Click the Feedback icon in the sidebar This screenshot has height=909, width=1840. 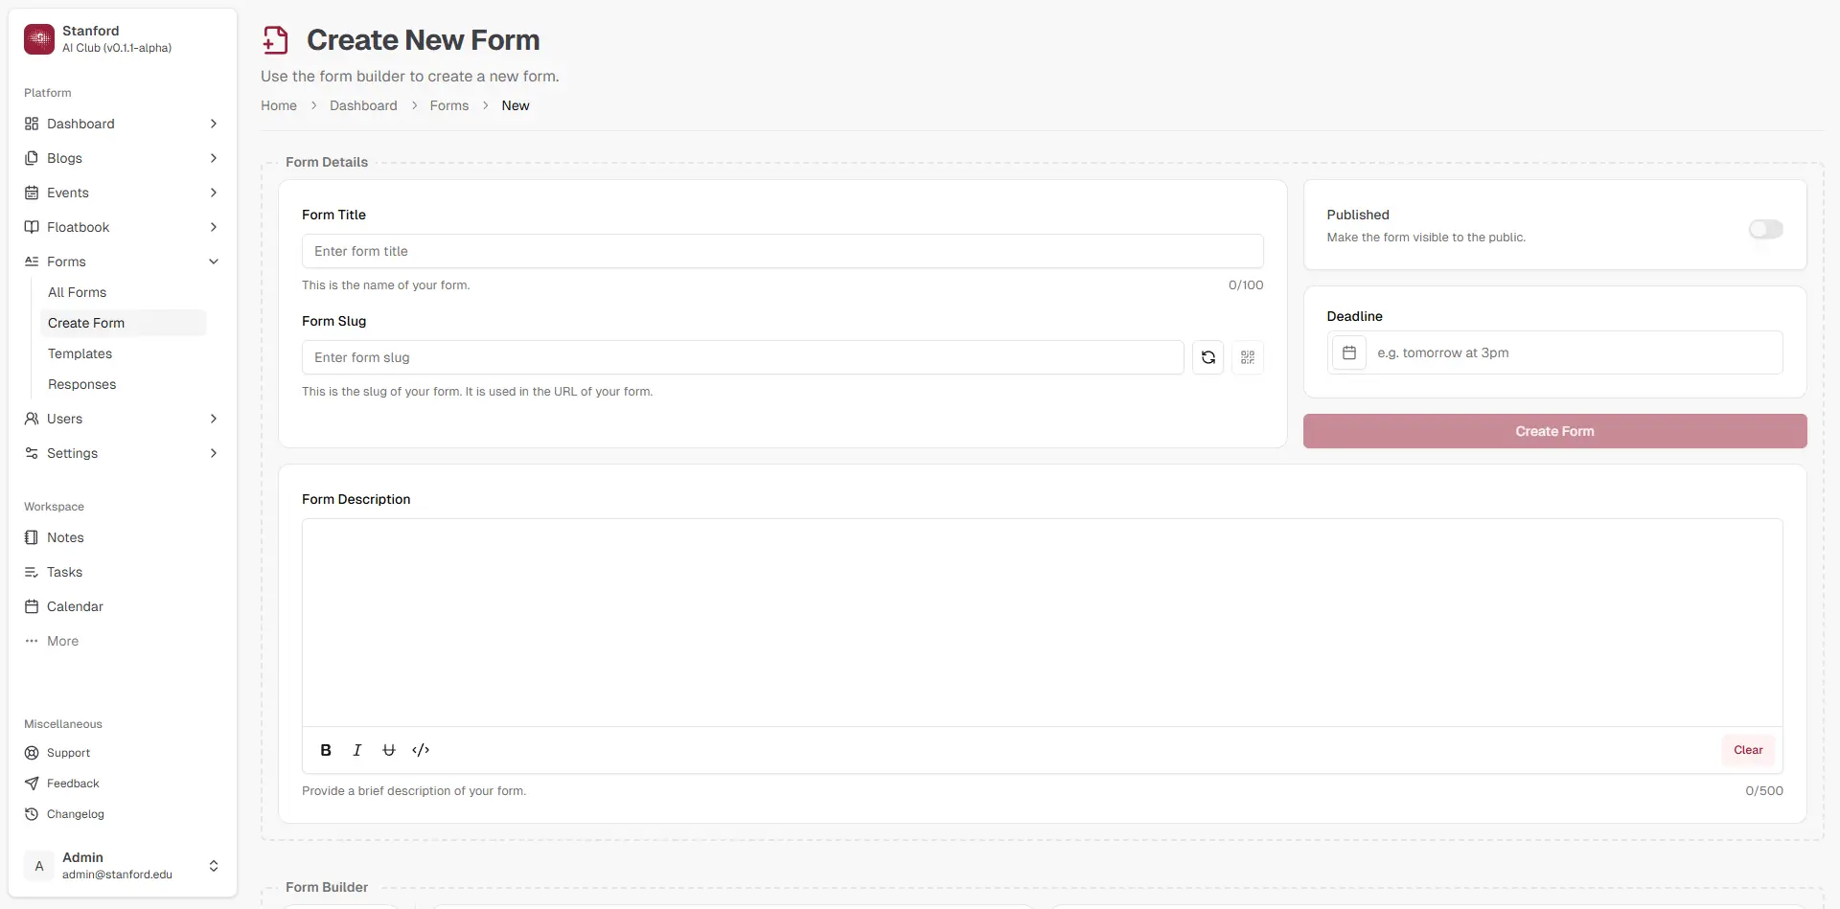32,783
